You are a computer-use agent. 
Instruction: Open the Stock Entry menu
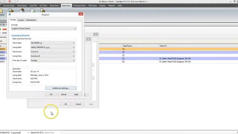pyautogui.click(x=54, y=6)
